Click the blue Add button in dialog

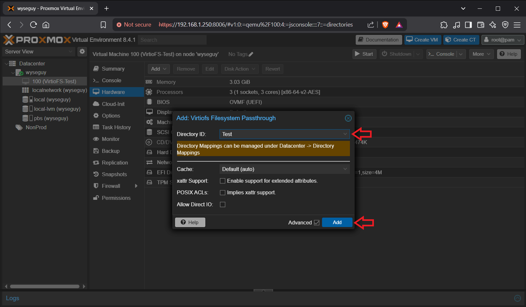(x=337, y=222)
